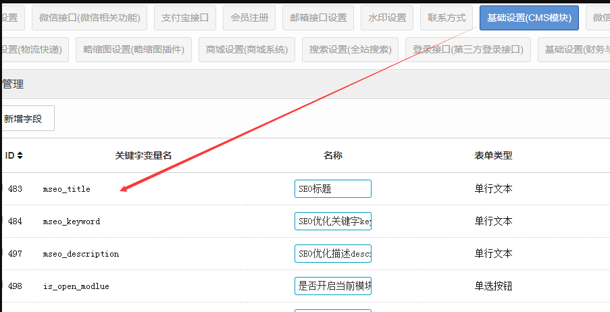
Task: Edit the SEO优化关键字 name field
Action: pyautogui.click(x=333, y=222)
